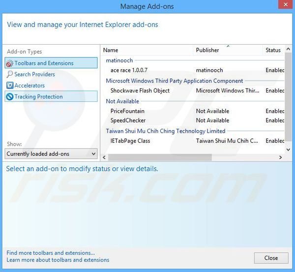Click the Toolbars and Extensions gear icon

pyautogui.click(x=9, y=63)
